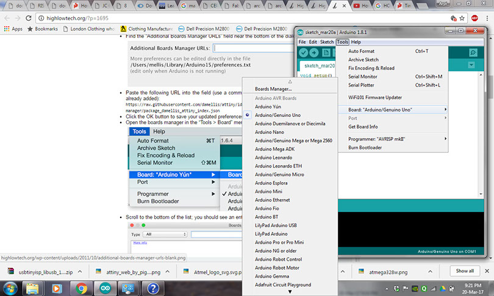Screen dimensions: 494x296
Task: Click Auto Format in Tools menu
Action: tap(393, 51)
